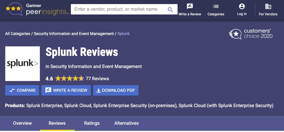284x132 pixels.
Task: Click the download arrow icon on Download PDF
Action: click(x=99, y=91)
